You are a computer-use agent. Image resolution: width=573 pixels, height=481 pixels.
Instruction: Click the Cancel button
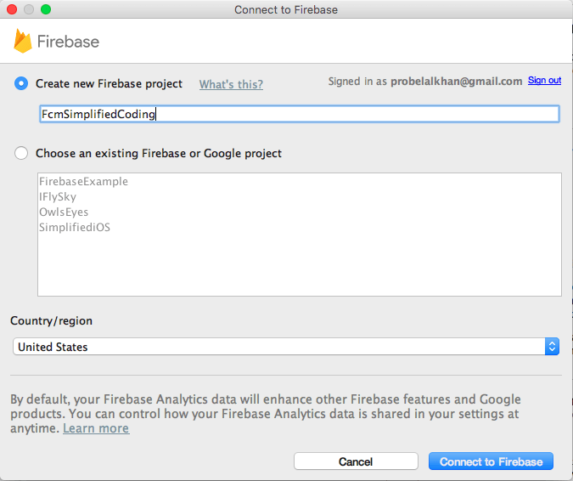coord(356,461)
